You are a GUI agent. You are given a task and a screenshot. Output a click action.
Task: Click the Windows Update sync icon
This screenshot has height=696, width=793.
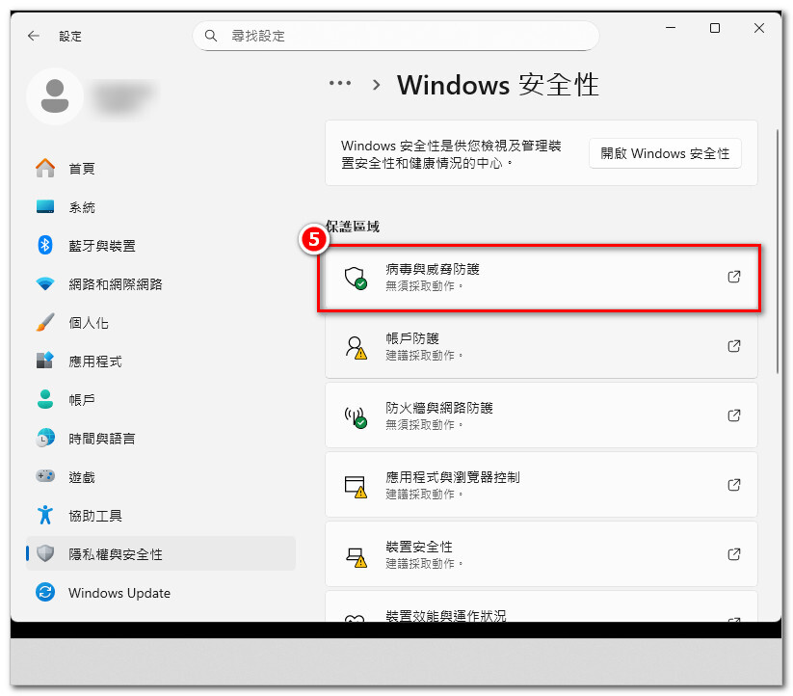(x=45, y=592)
